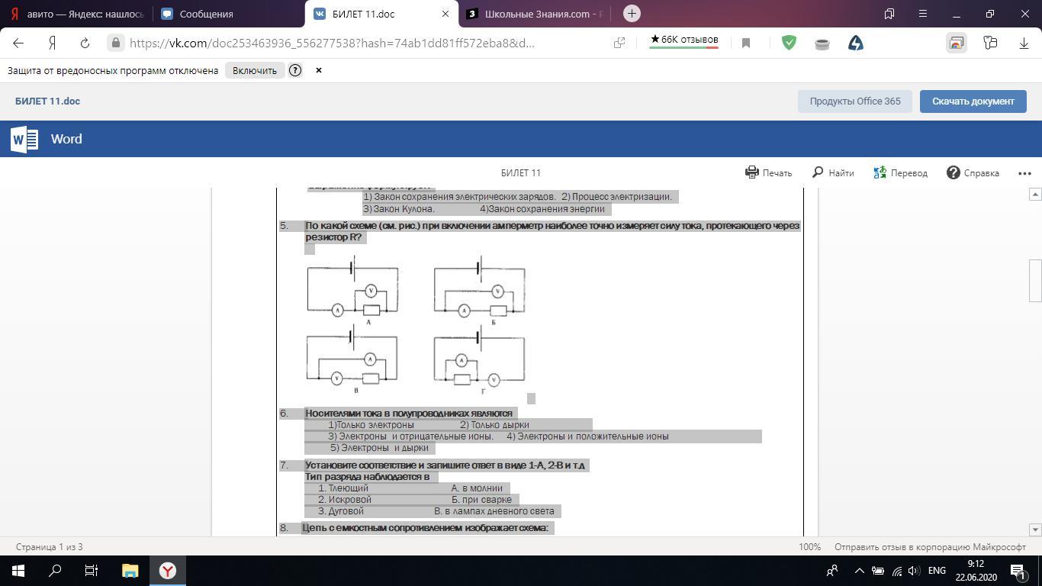Screen dimensions: 1042x586
Task: Open the browser hamburger menu
Action: coord(923,14)
